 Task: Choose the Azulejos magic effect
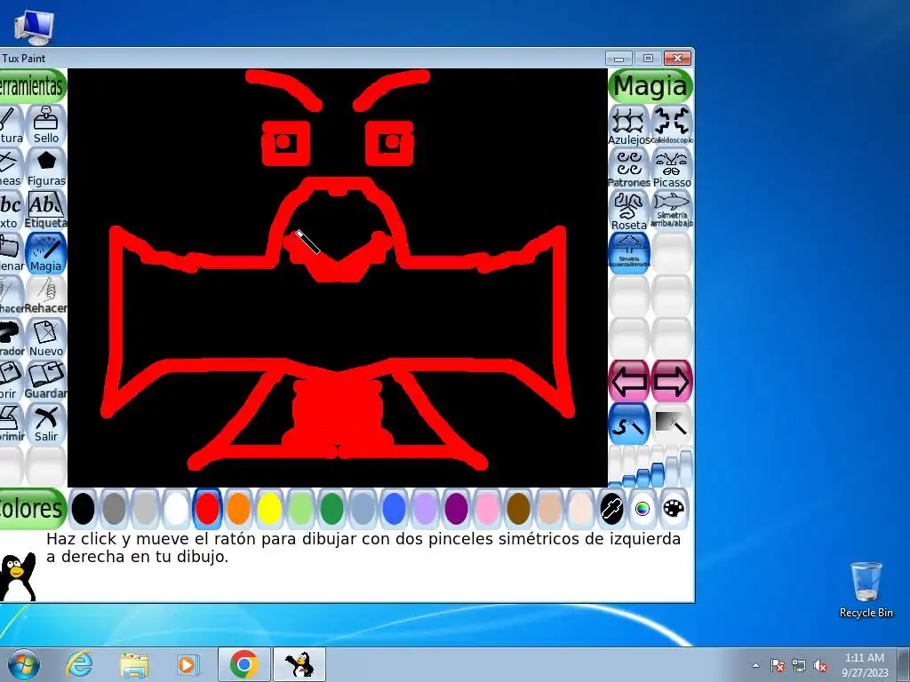[629, 125]
